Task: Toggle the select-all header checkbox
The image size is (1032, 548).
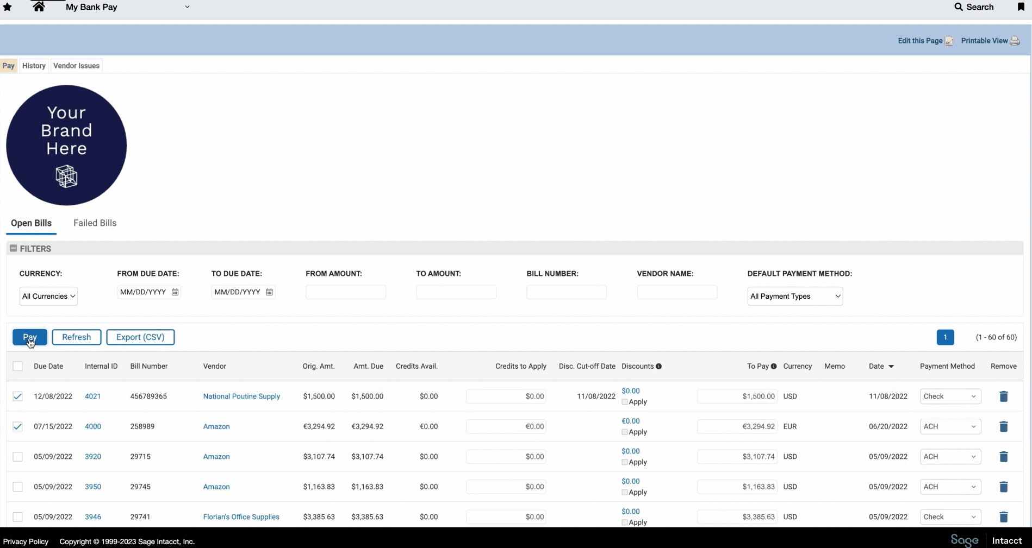Action: (18, 367)
